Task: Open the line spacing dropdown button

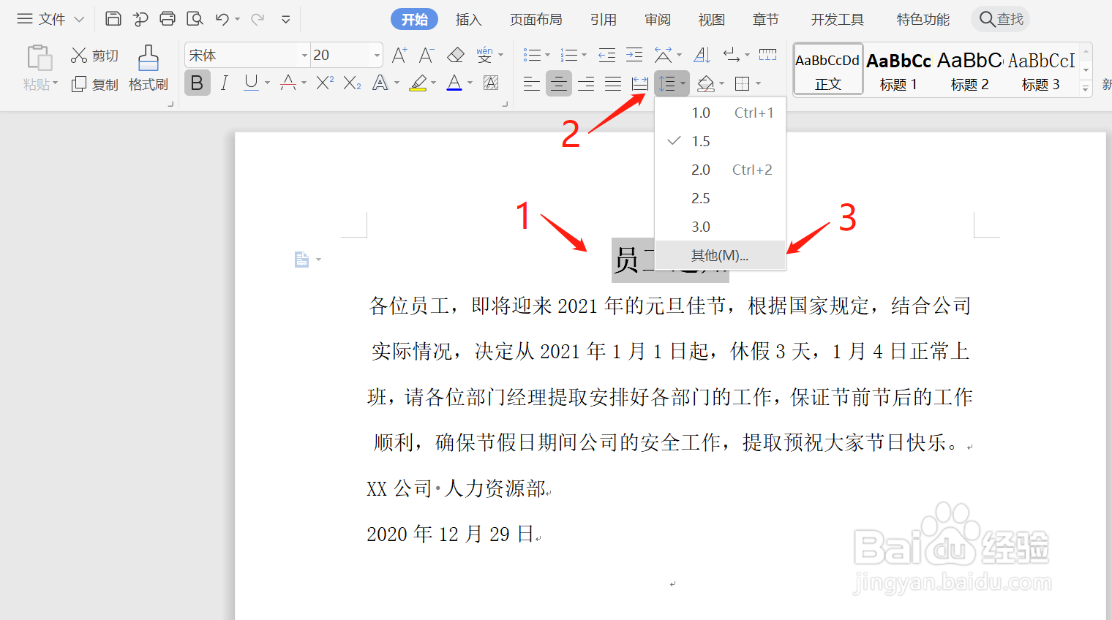Action: coord(672,84)
